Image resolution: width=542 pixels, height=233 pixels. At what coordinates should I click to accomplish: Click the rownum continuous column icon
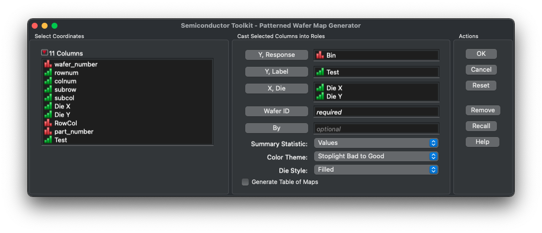point(48,73)
